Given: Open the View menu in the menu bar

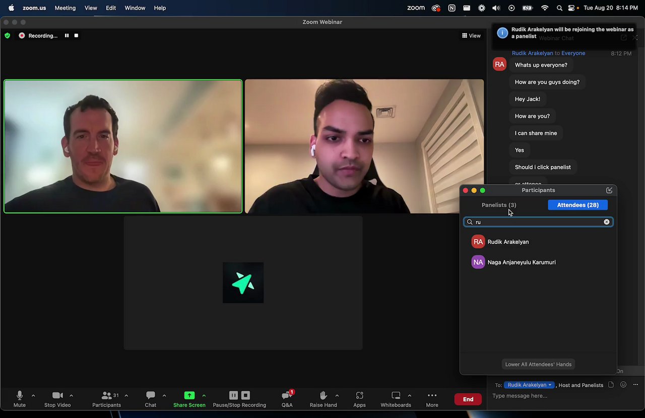Looking at the screenshot, I should [x=91, y=8].
